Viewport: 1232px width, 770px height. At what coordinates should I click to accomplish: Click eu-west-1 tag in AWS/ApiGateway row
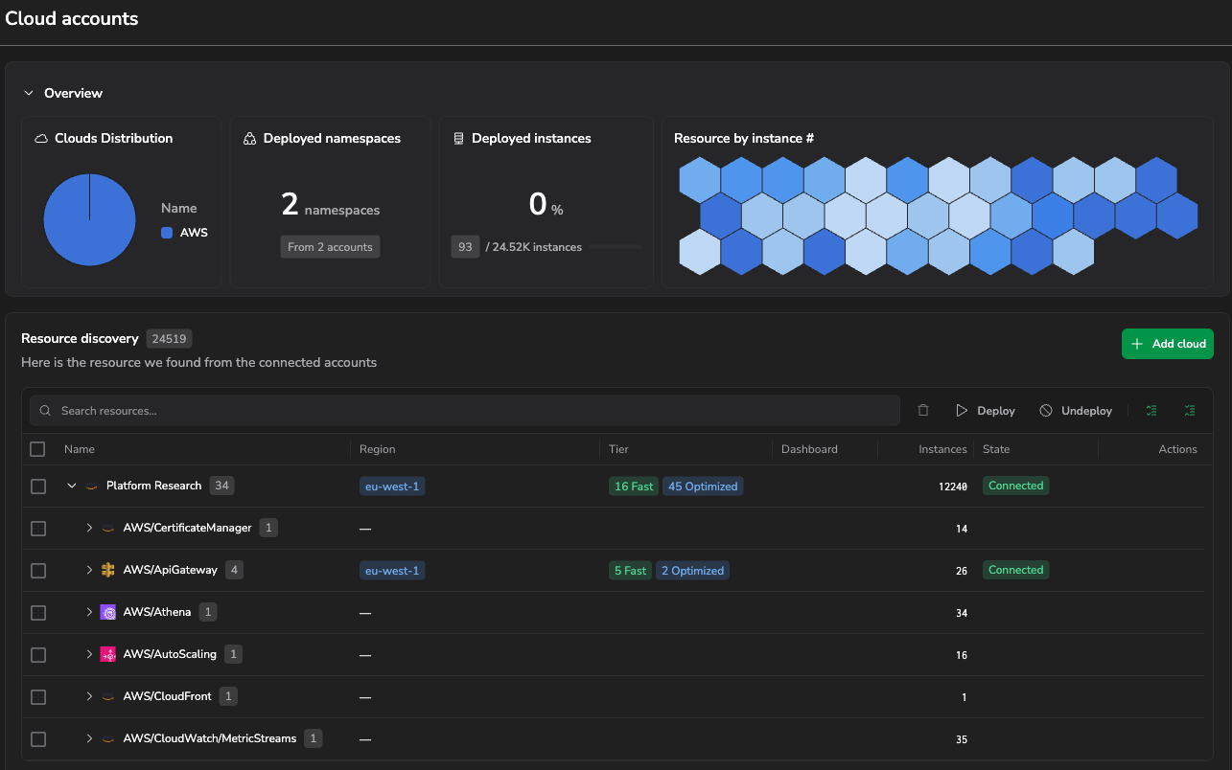(x=392, y=571)
